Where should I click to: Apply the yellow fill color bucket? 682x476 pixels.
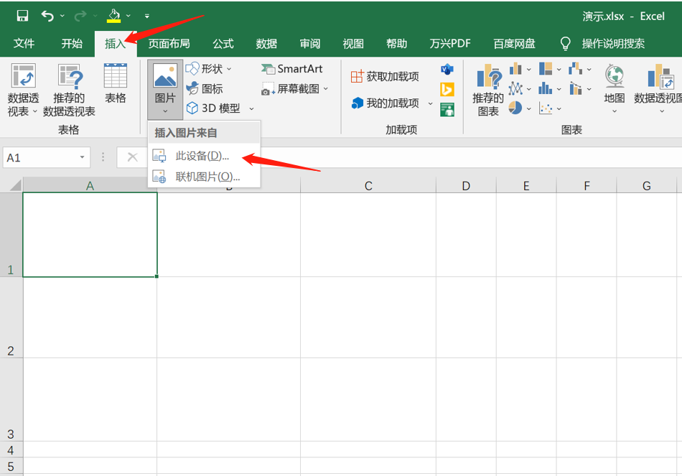click(x=113, y=16)
